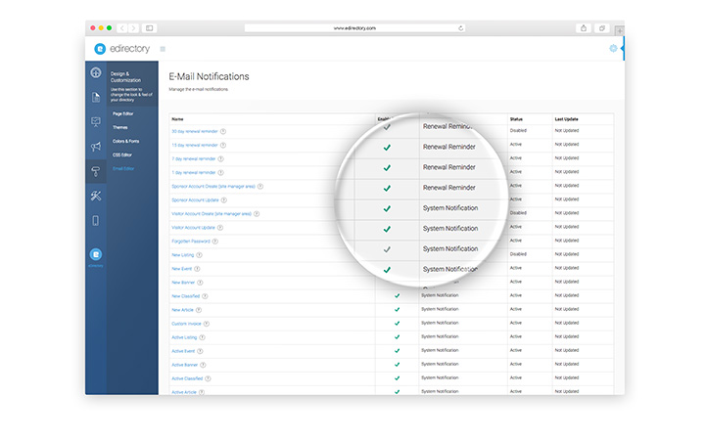Open the wrench and hammer tools icon
The width and height of the screenshot is (706, 441).
point(95,196)
